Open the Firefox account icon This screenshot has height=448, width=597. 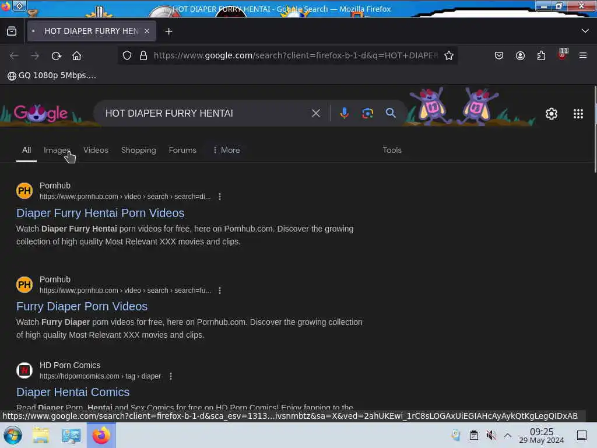point(520,55)
